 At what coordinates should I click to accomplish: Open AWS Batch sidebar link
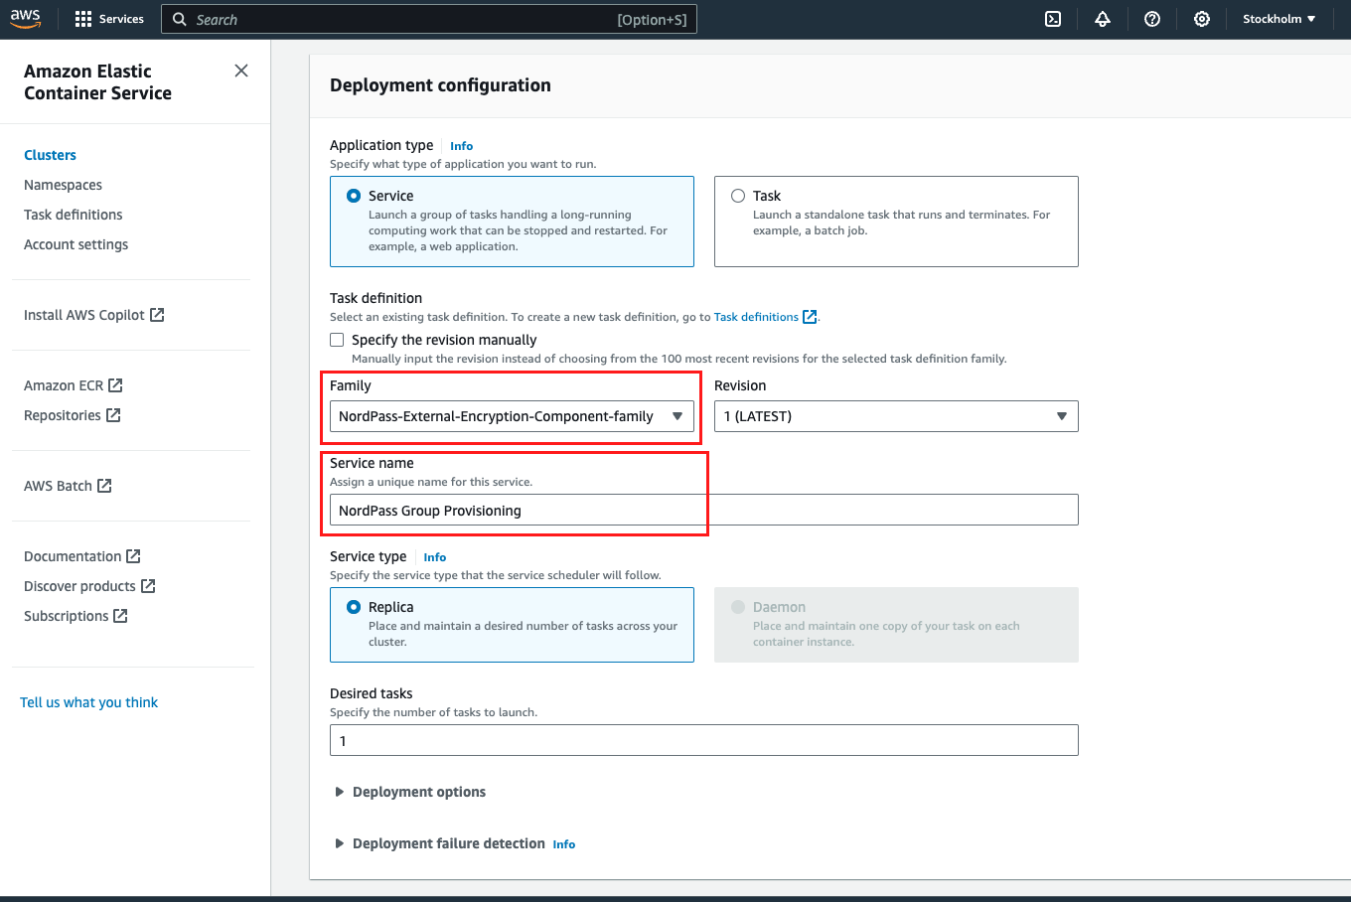click(x=58, y=486)
